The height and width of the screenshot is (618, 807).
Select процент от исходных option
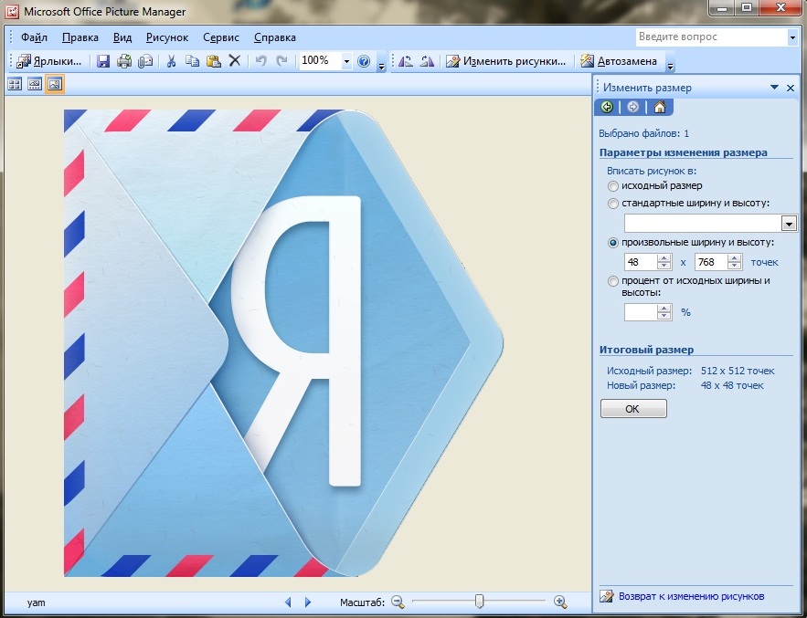[x=612, y=281]
